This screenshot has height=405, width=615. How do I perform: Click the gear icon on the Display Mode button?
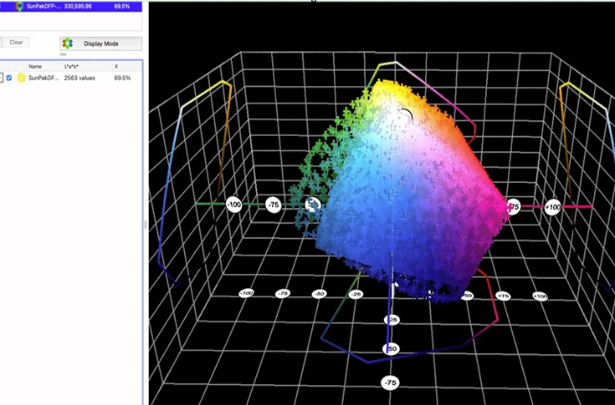68,43
